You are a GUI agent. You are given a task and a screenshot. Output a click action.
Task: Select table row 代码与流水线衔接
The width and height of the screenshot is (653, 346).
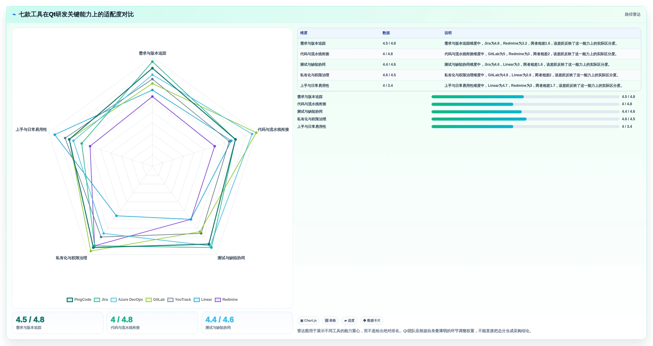pos(469,54)
